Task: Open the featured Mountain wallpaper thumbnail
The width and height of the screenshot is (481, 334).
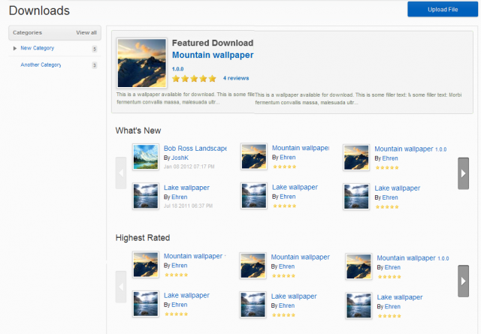Action: pyautogui.click(x=142, y=62)
